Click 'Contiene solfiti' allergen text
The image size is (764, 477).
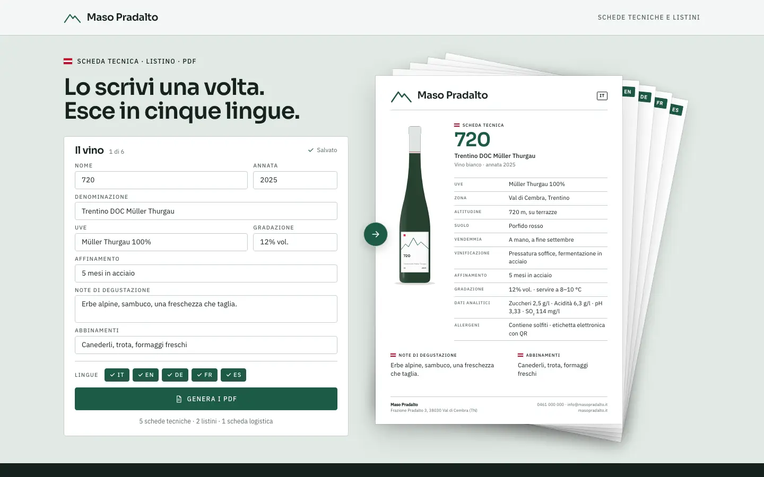click(557, 329)
